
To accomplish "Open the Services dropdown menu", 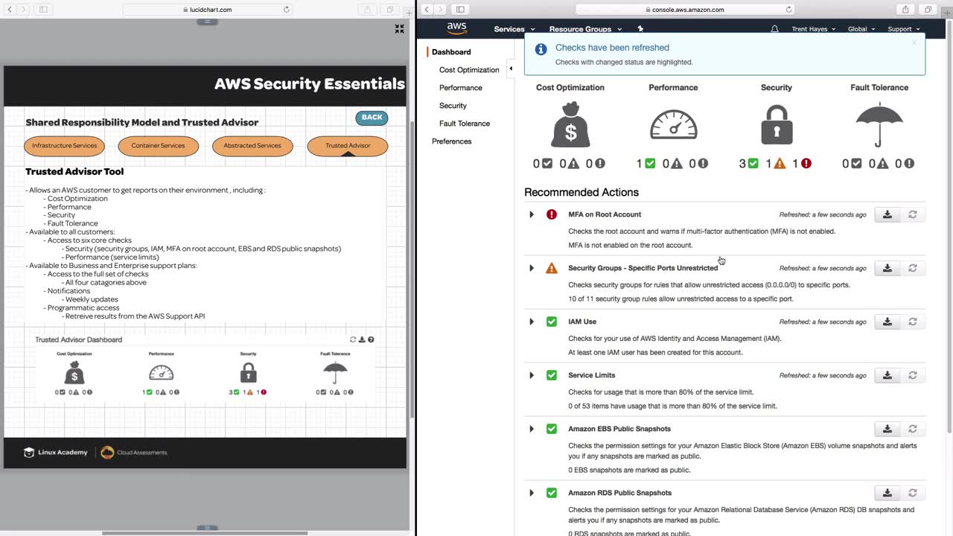I will [x=514, y=29].
